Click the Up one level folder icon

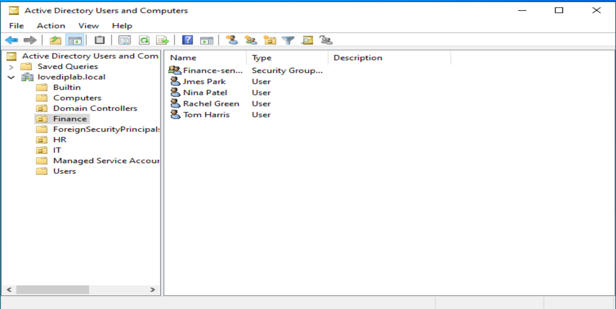tap(55, 40)
